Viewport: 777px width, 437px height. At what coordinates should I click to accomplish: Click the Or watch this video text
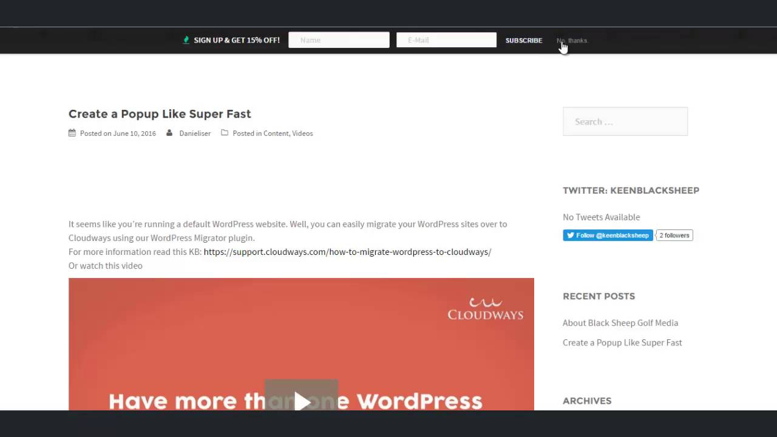(x=106, y=265)
